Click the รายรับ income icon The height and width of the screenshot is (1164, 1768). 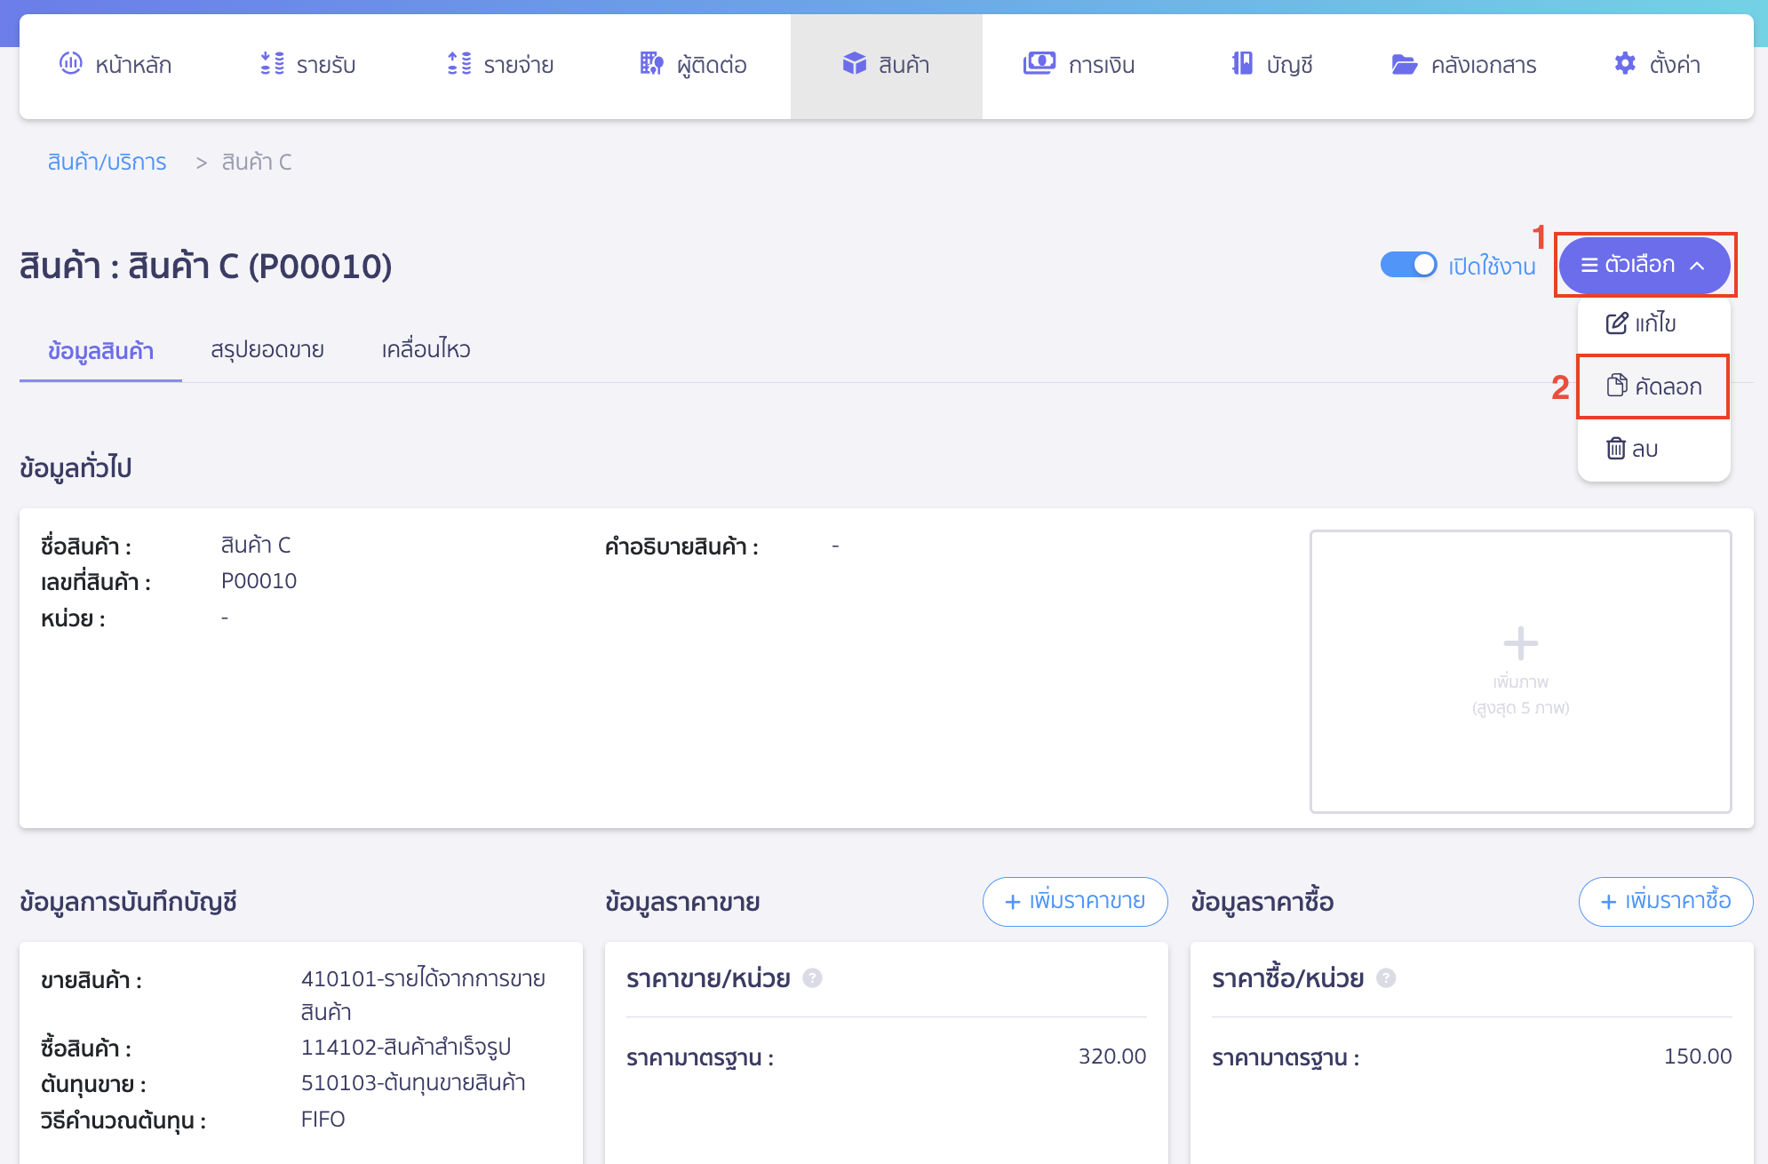coord(272,64)
